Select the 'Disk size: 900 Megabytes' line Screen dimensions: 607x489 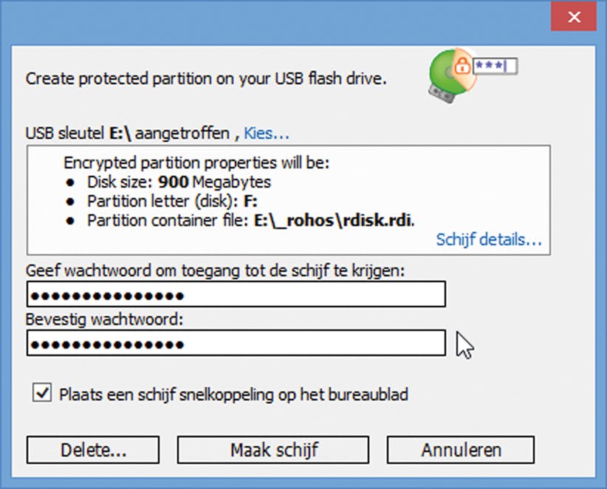tap(179, 182)
